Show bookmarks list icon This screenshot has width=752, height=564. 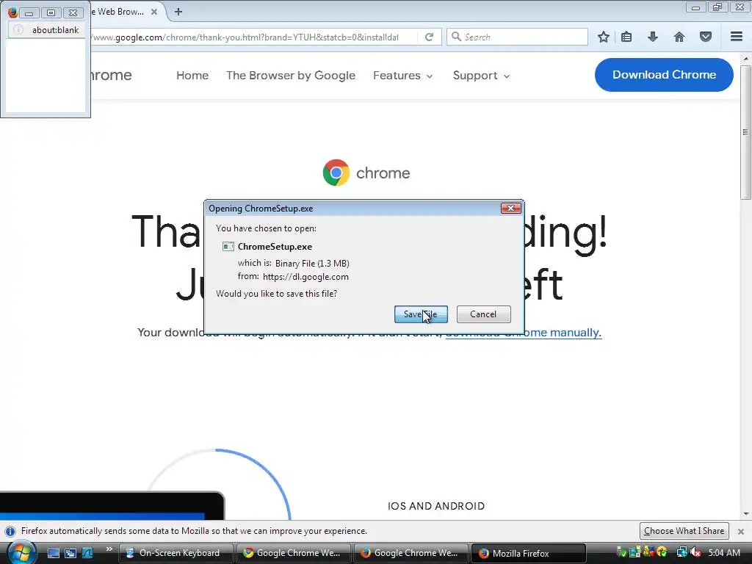tap(626, 37)
